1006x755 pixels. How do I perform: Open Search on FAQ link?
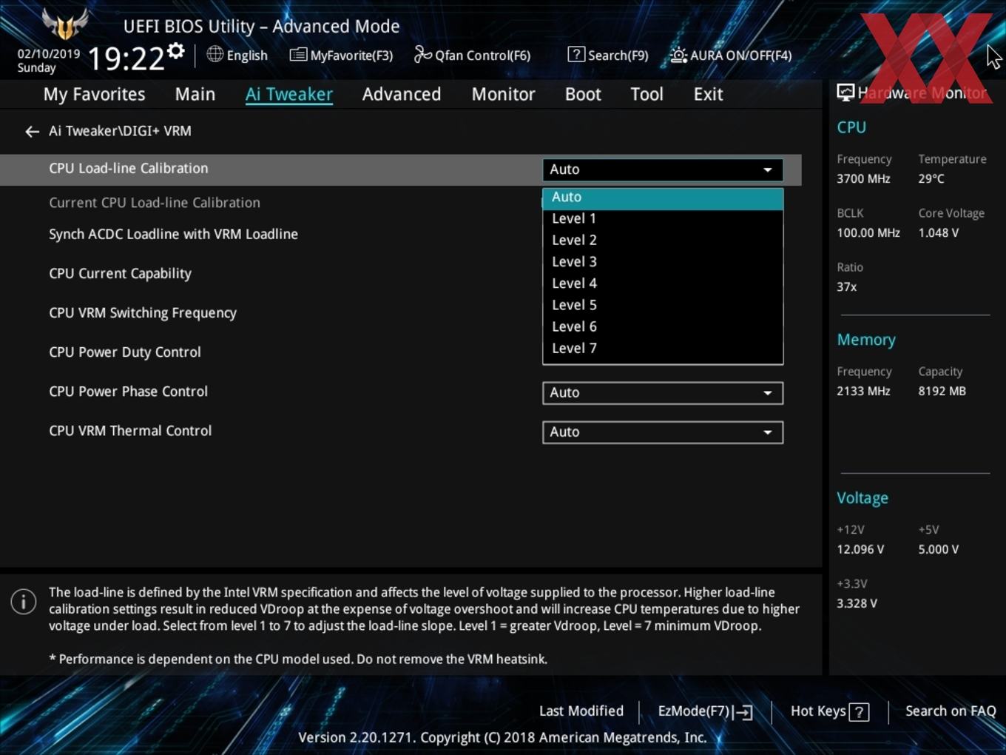coord(951,711)
